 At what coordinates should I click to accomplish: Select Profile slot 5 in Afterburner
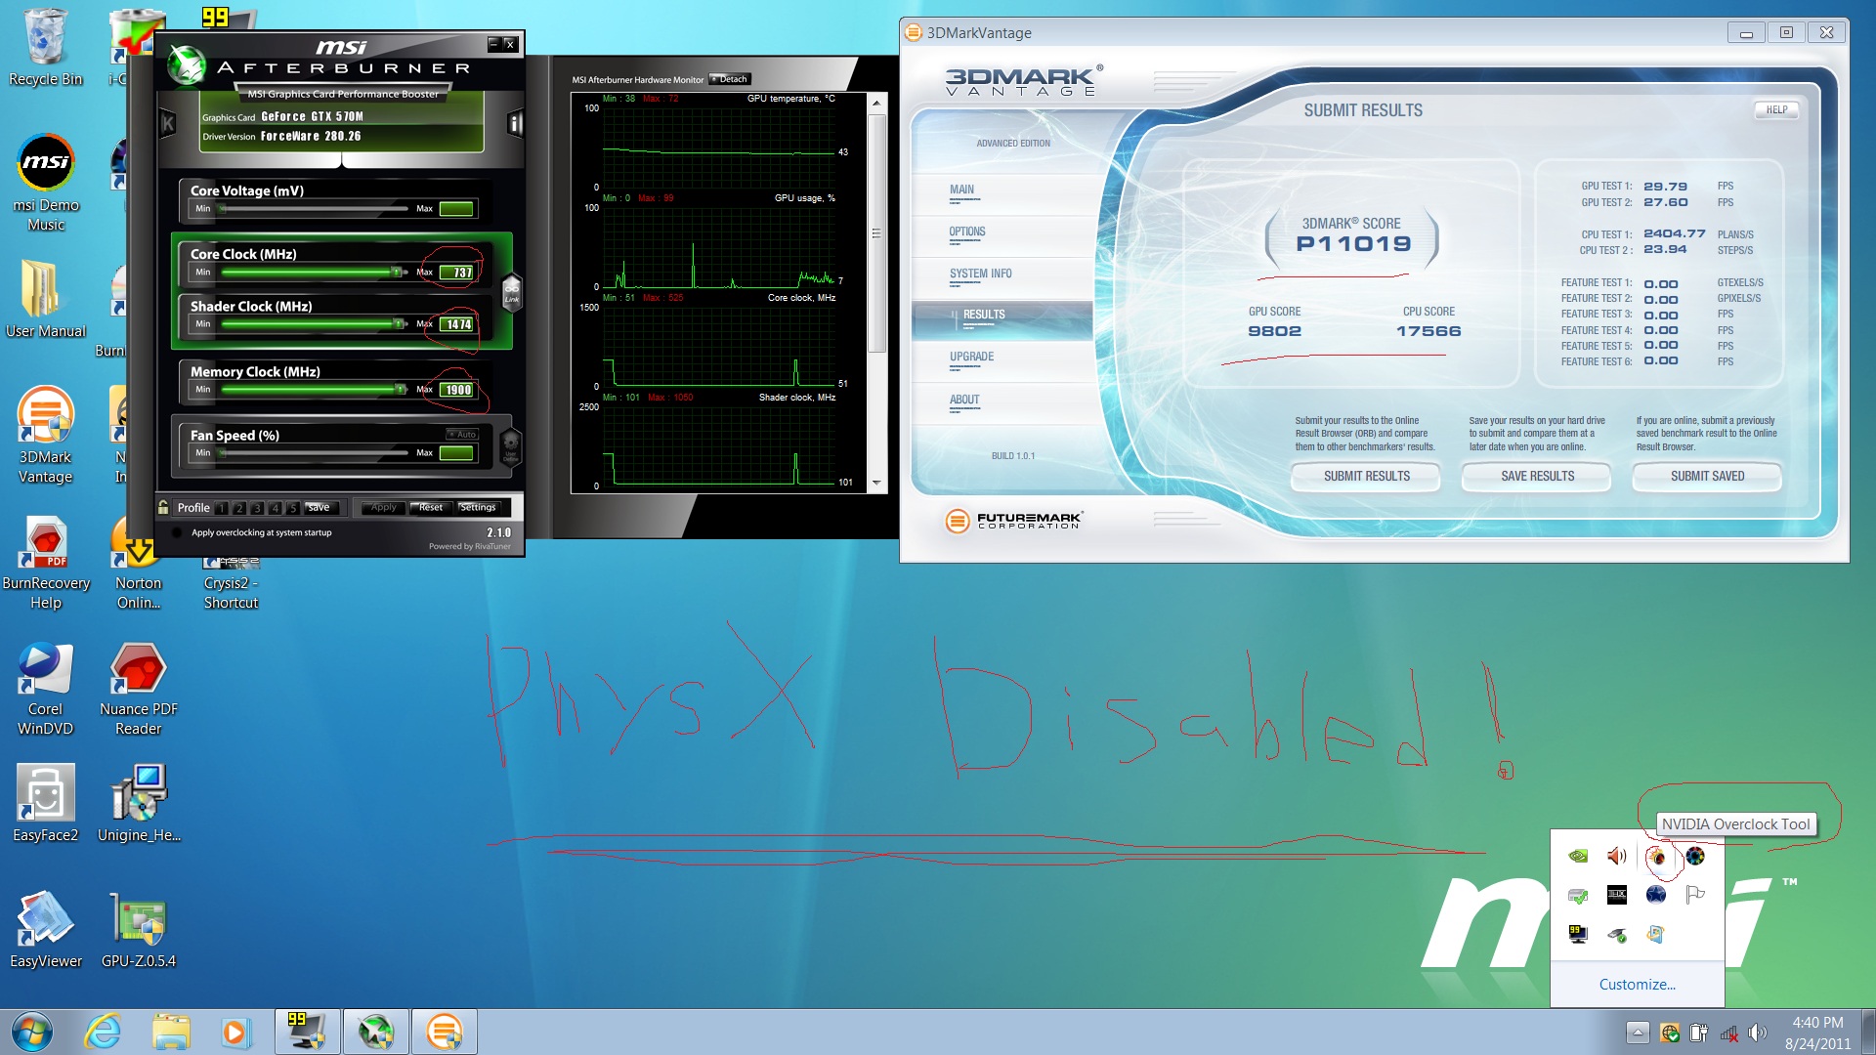pyautogui.click(x=292, y=508)
